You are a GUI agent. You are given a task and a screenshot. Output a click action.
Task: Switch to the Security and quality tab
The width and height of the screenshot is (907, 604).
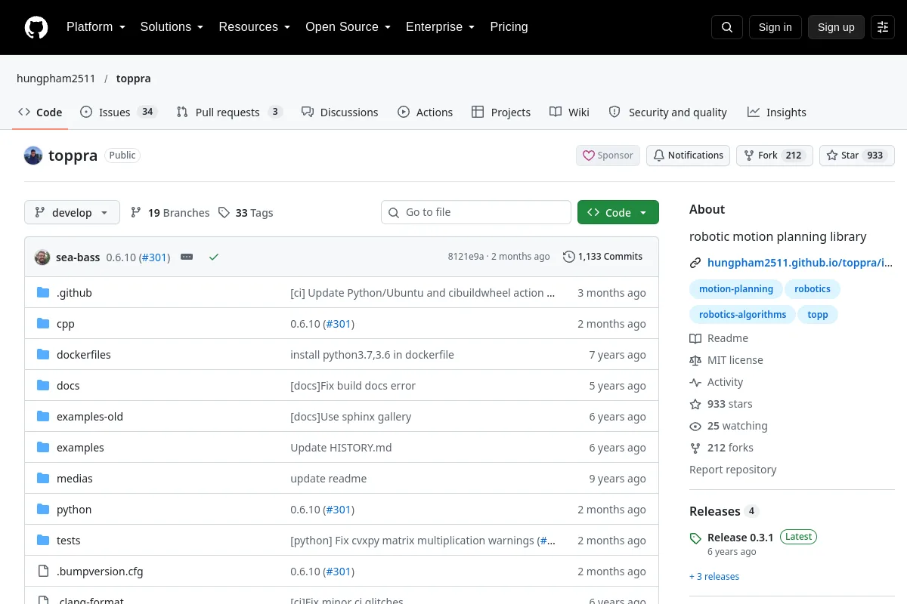[668, 112]
